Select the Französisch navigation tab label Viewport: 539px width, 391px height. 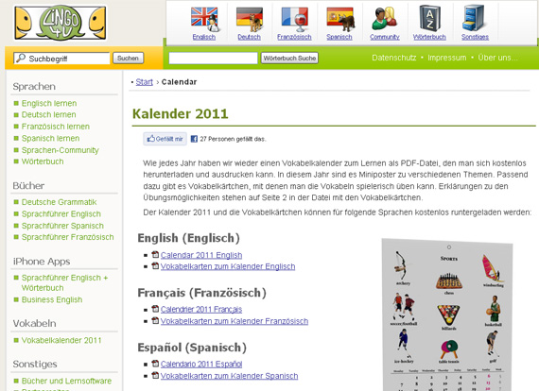pos(294,37)
